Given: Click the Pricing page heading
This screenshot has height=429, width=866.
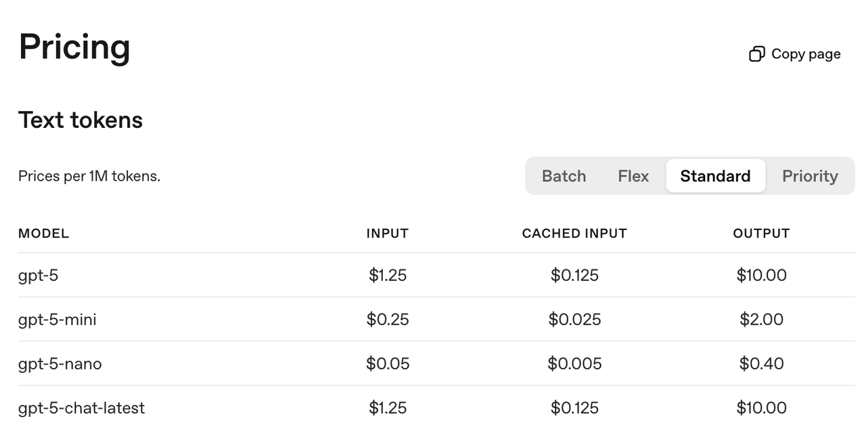Looking at the screenshot, I should [x=74, y=47].
